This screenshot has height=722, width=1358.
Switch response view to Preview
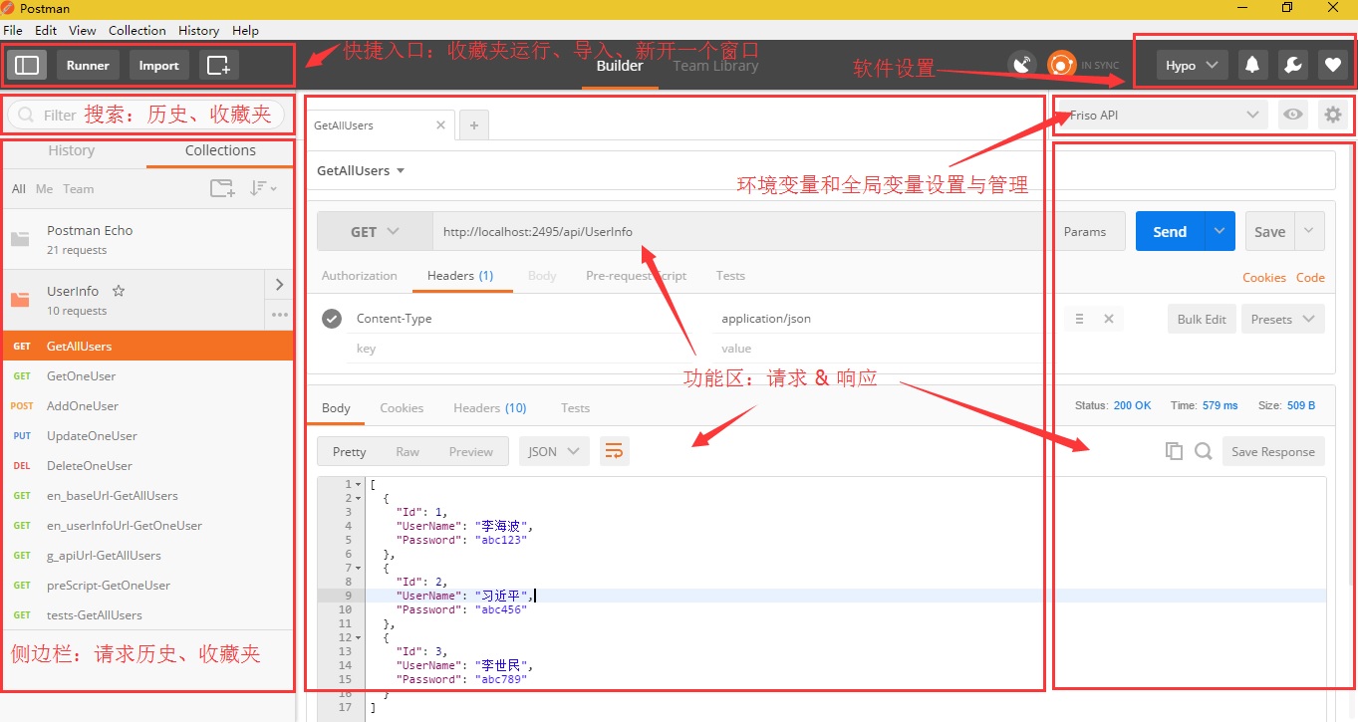(x=470, y=451)
